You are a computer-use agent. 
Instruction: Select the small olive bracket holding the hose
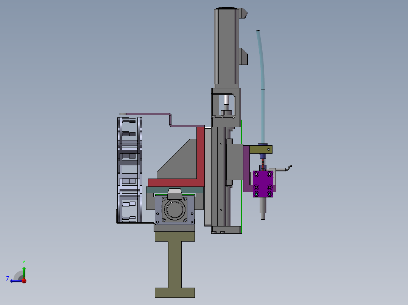coord(261,149)
